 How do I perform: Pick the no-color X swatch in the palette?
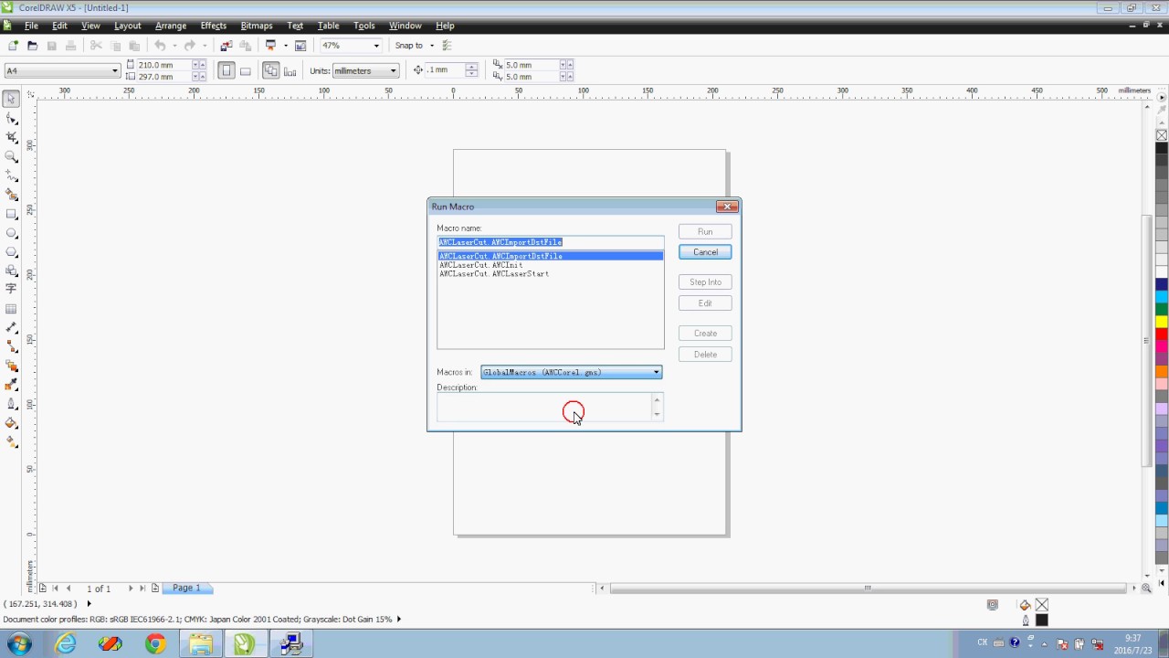(1162, 135)
